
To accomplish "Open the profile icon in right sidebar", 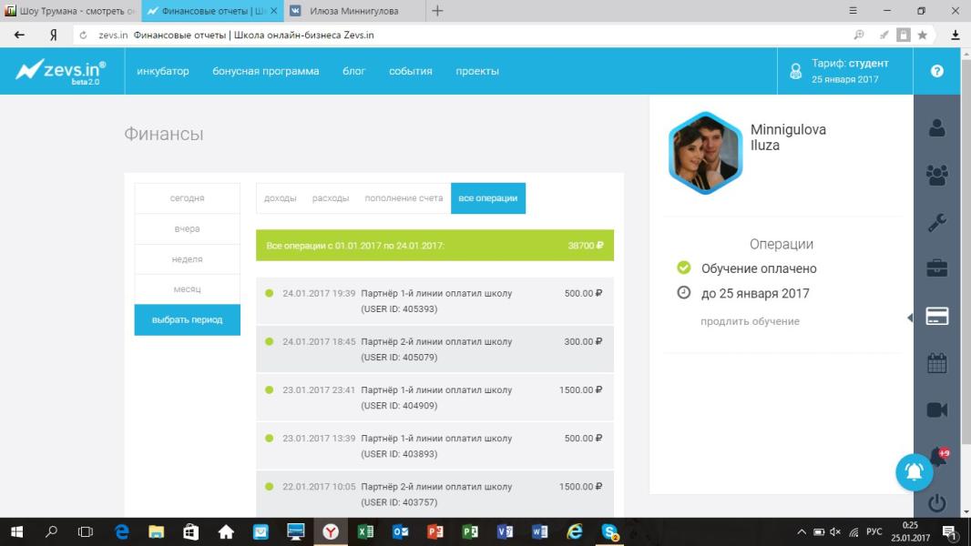I will (x=936, y=127).
